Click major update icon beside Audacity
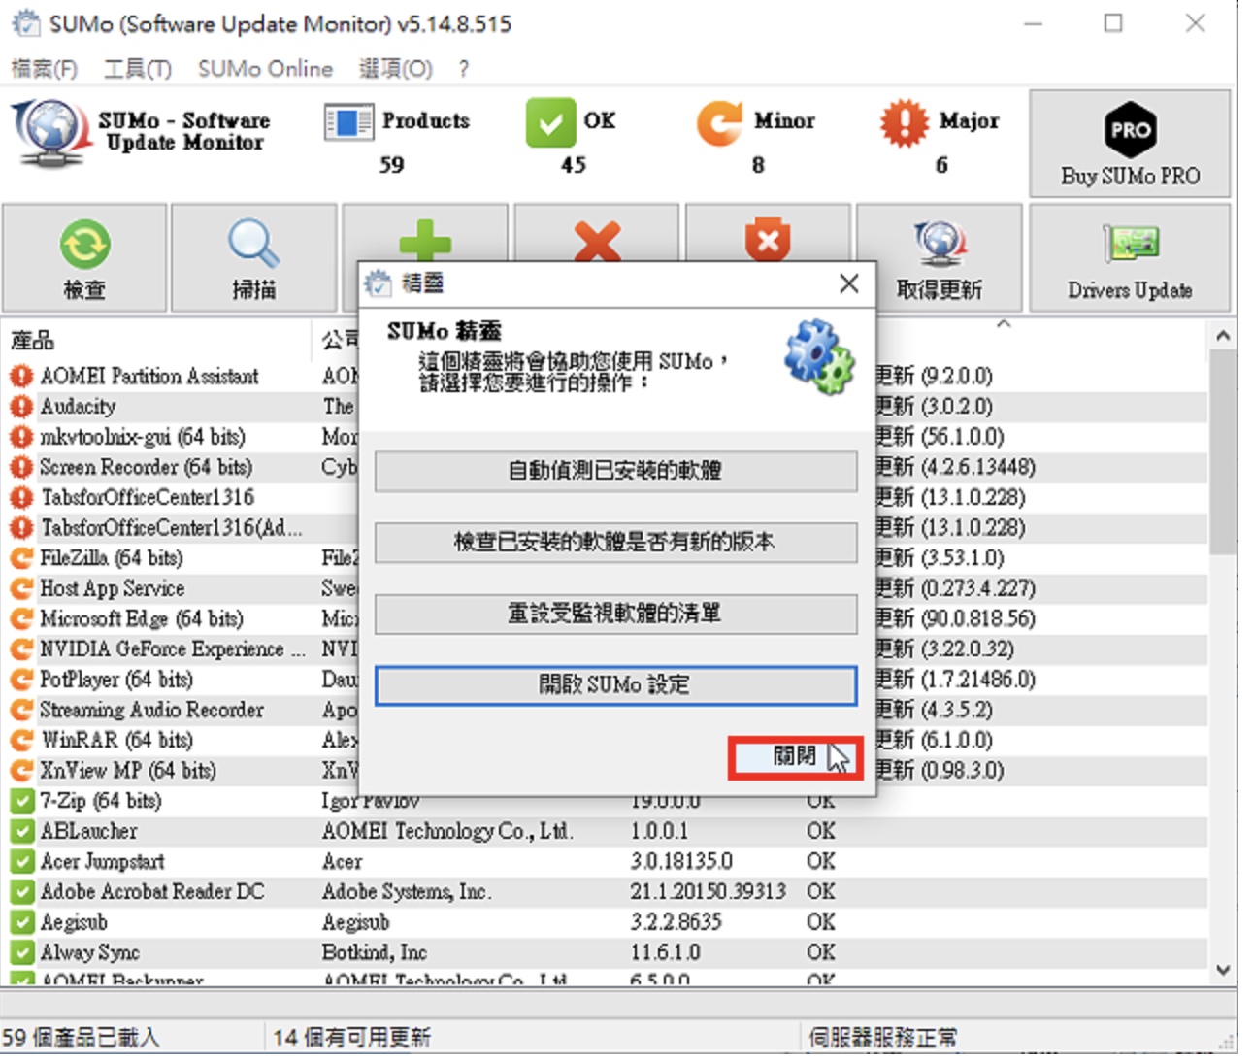Viewport: 1254px width, 1064px height. [x=20, y=406]
